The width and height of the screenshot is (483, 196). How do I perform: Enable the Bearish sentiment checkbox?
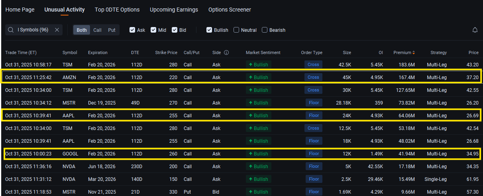(x=265, y=30)
